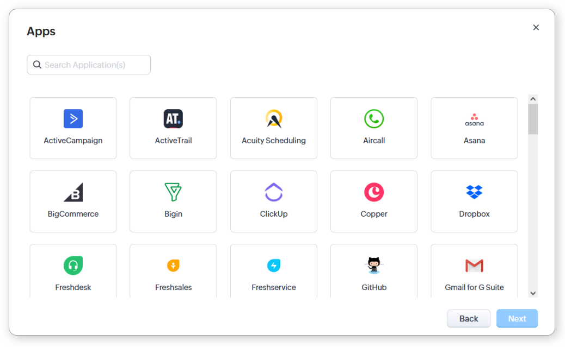The image size is (565, 347).
Task: Choose the Copper pink logo icon
Action: tap(374, 192)
